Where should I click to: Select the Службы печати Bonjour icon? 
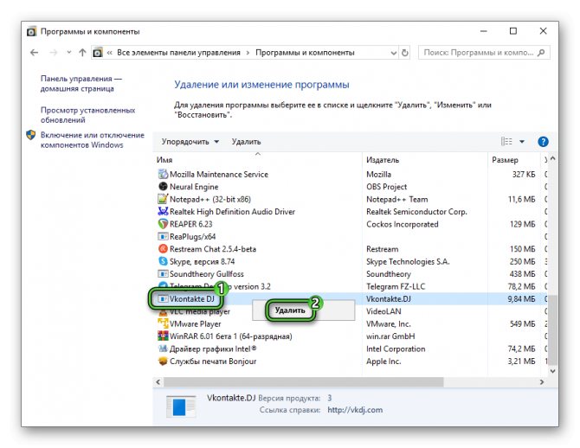(x=163, y=362)
